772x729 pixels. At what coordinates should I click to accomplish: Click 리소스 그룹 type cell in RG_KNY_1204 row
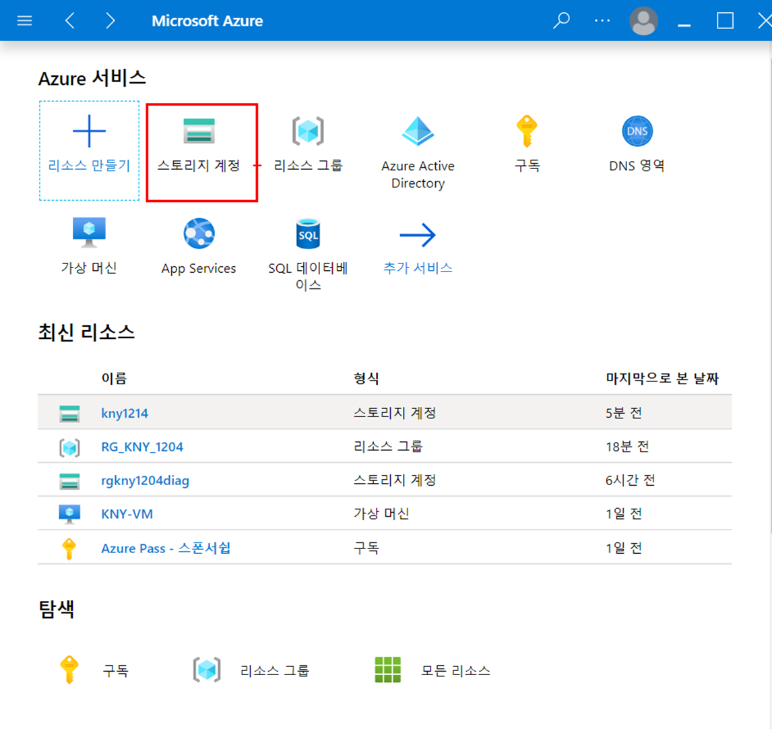tap(388, 447)
